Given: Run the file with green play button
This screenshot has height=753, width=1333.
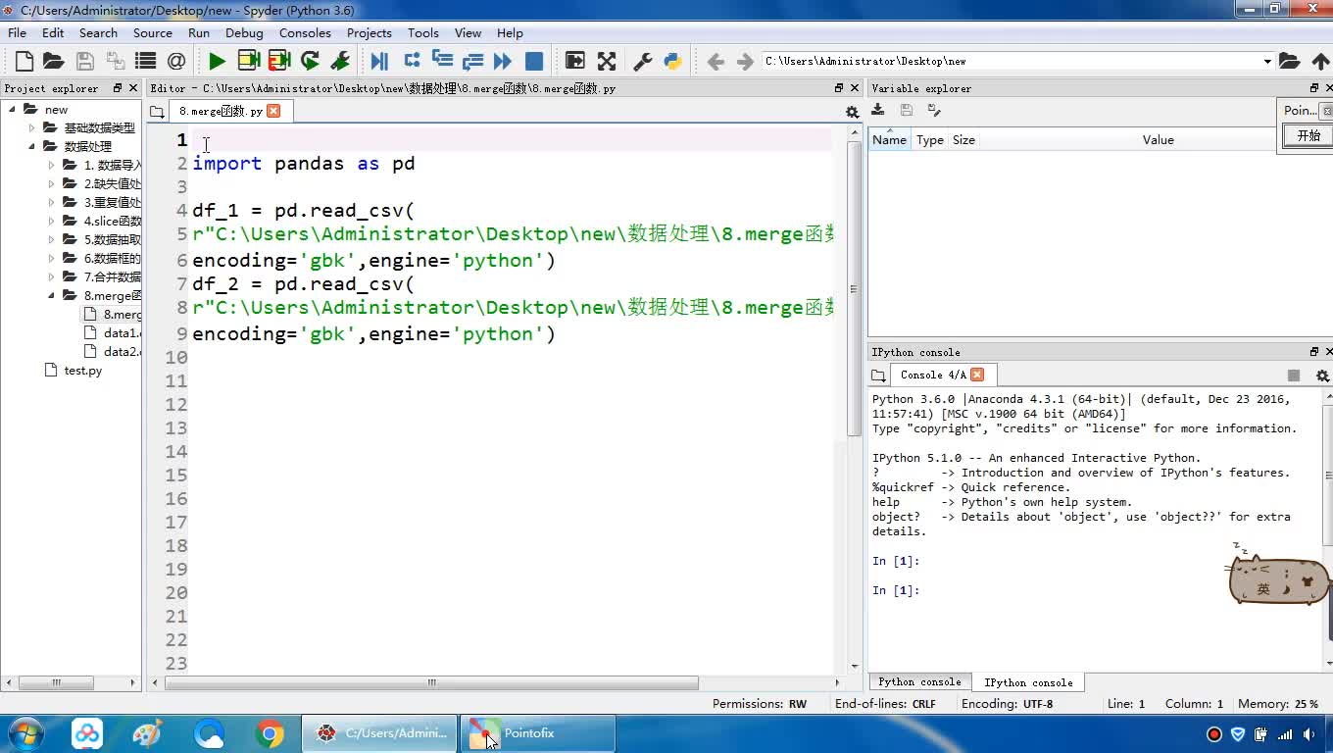Looking at the screenshot, I should tap(217, 61).
